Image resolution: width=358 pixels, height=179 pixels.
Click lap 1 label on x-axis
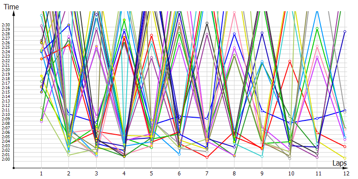41,173
